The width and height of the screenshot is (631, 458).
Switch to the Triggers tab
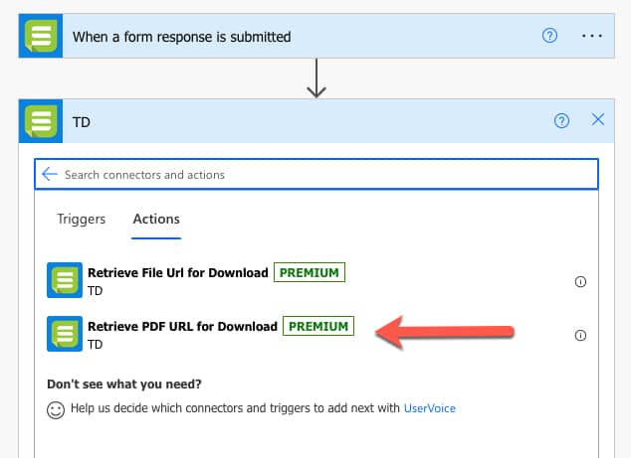[81, 219]
